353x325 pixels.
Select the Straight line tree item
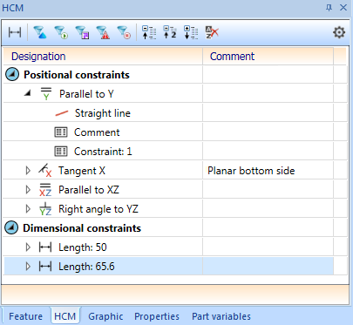point(103,113)
